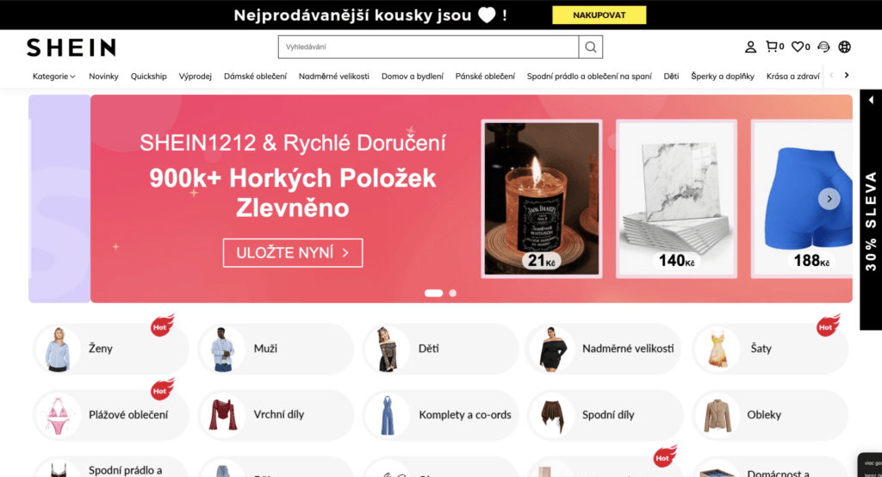
Task: Click the magnifying glass search button
Action: click(591, 46)
